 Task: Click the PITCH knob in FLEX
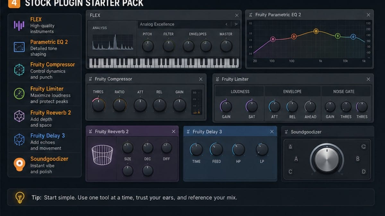point(148,46)
